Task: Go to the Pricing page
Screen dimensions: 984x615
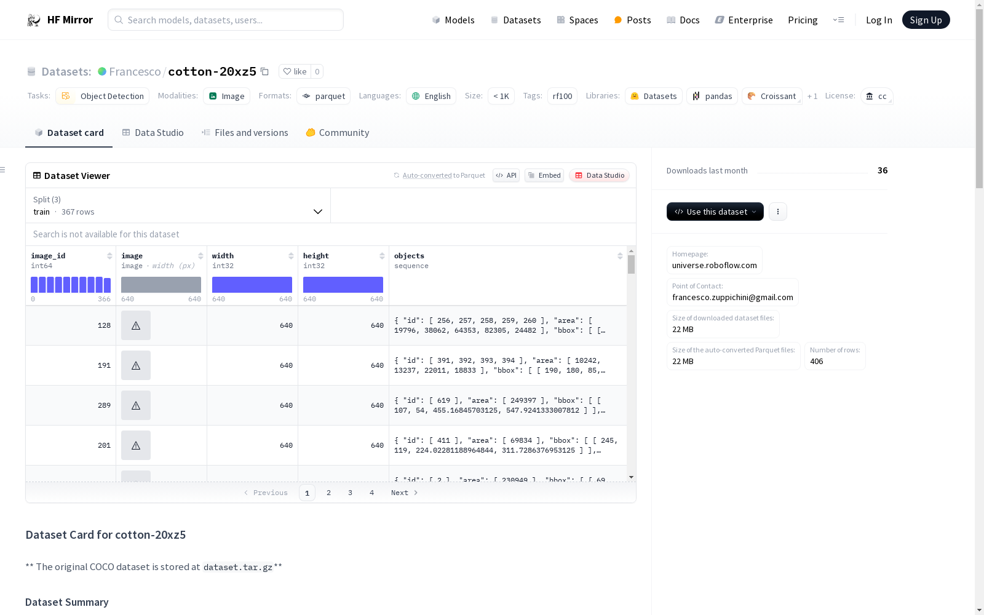Action: tap(803, 20)
